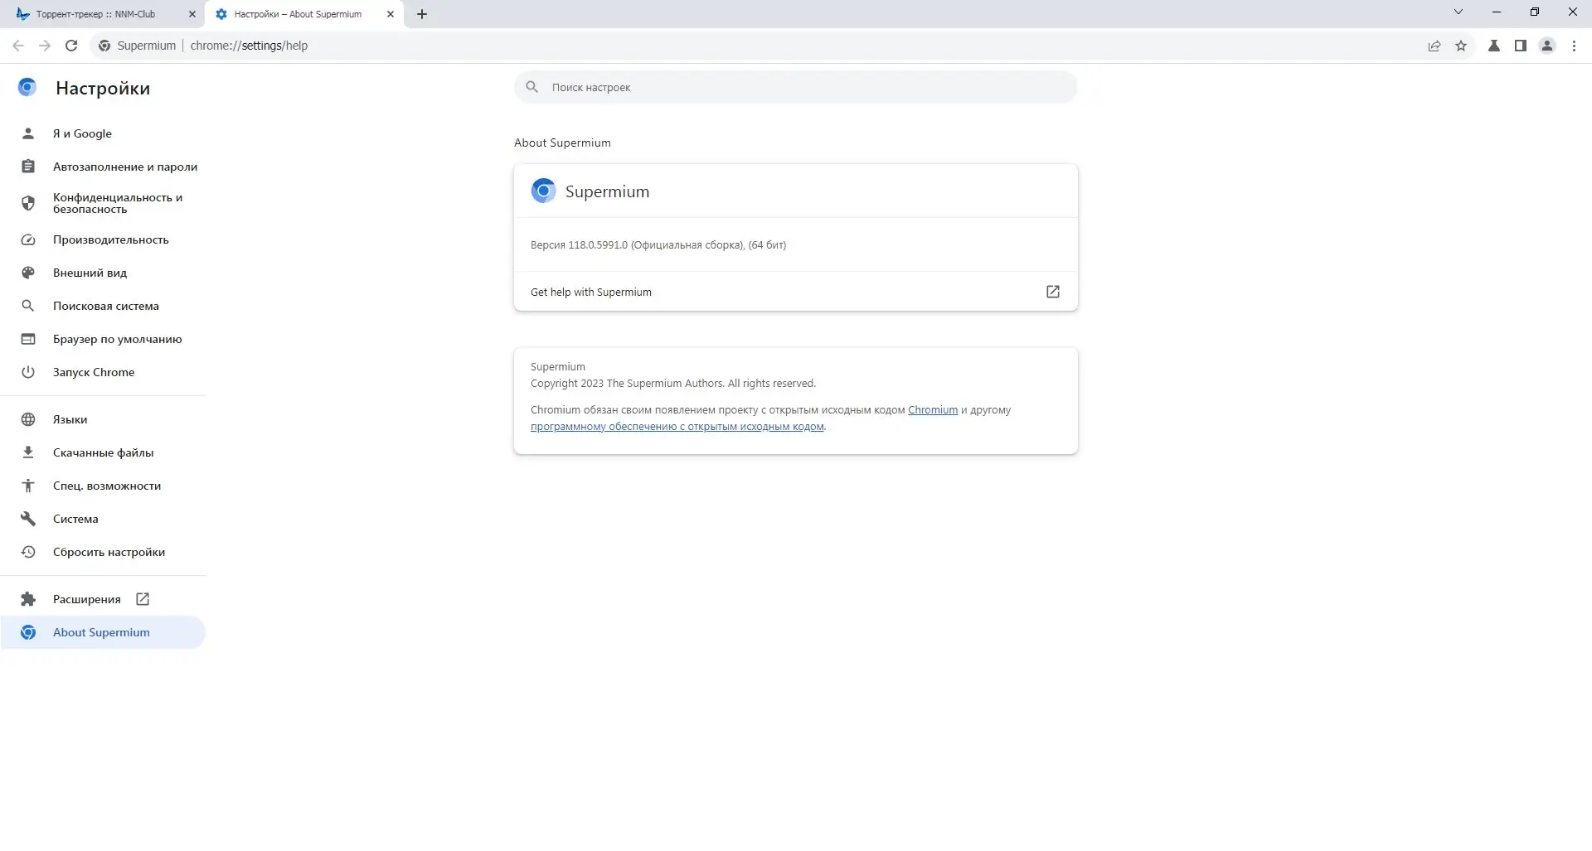Viewport: 1592px width, 851px height.
Task: Open Языки settings
Action: (103, 419)
